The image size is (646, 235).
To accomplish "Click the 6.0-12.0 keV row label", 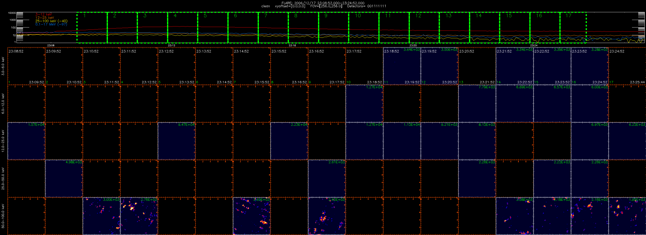I will (x=3, y=103).
